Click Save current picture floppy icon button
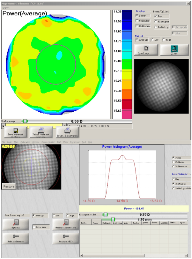 click(x=16, y=132)
